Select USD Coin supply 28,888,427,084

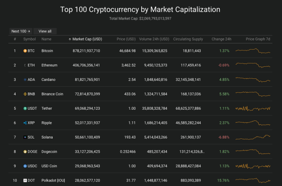click(188, 166)
